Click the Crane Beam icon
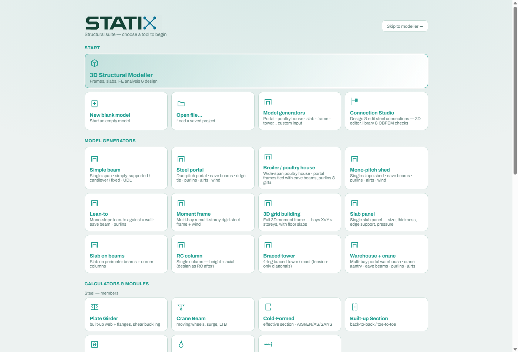Screen dimensions: 518x352 pos(181,307)
